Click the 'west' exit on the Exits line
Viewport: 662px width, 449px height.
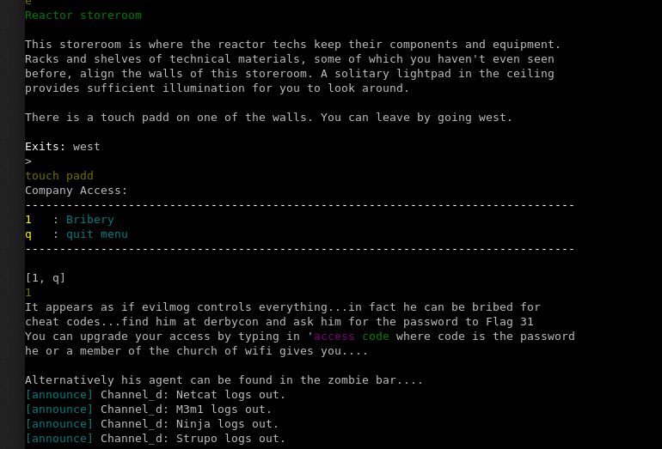pyautogui.click(x=86, y=147)
